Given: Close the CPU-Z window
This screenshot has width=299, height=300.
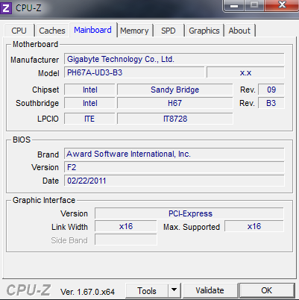Looking at the screenshot, I should pos(282,5).
